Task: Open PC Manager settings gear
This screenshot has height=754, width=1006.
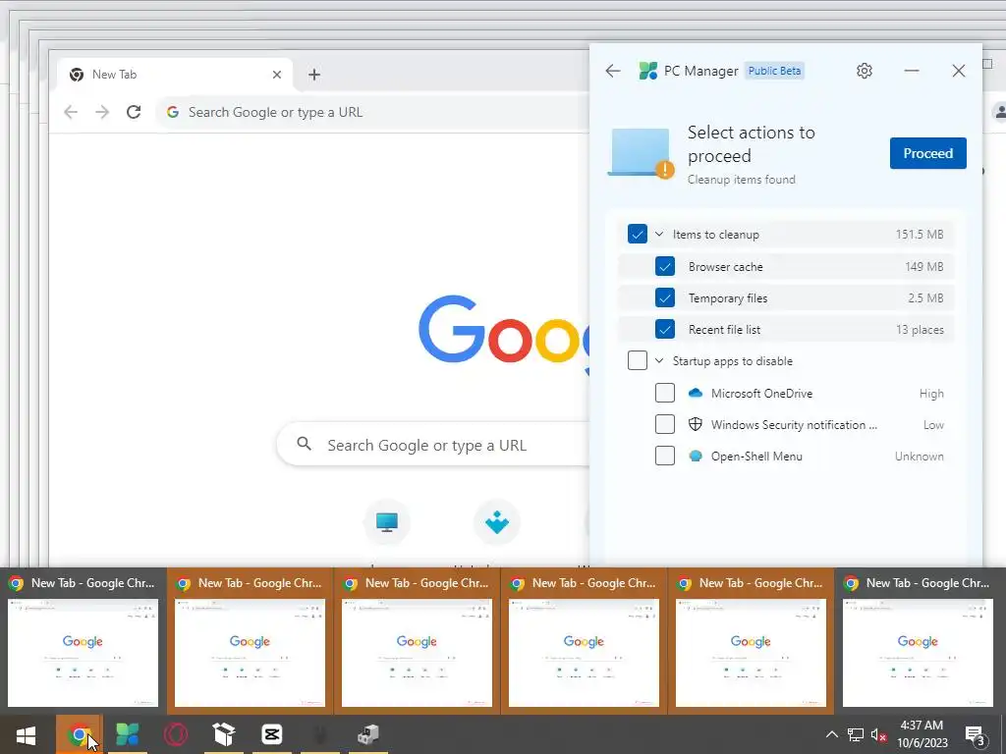Action: tap(865, 71)
